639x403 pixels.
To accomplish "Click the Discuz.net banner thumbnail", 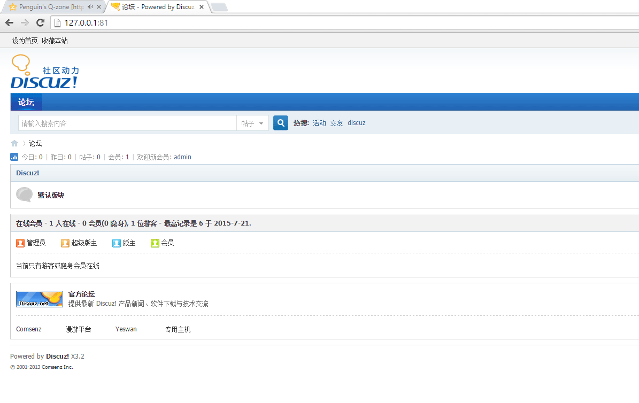I will (x=39, y=299).
